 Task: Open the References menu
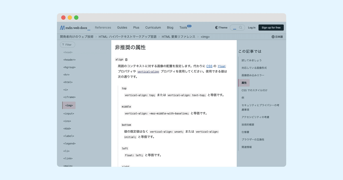tap(103, 27)
